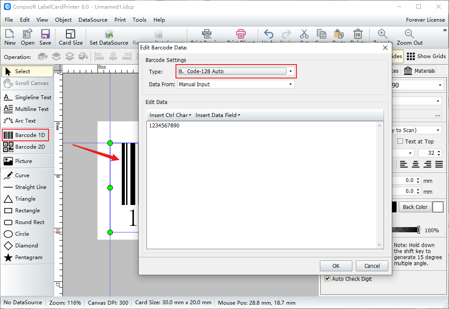The height and width of the screenshot is (309, 449).
Task: Expand toolbar overflow chevron
Action: 445,30
